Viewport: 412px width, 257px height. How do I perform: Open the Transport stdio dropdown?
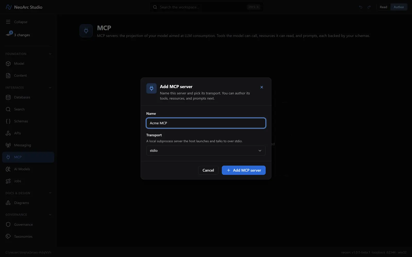click(206, 151)
